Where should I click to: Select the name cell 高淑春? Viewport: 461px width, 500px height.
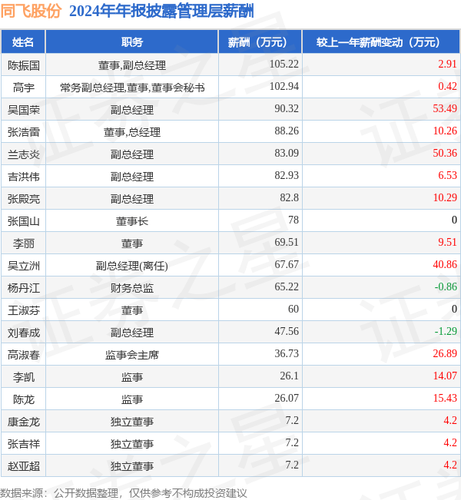coord(24,355)
